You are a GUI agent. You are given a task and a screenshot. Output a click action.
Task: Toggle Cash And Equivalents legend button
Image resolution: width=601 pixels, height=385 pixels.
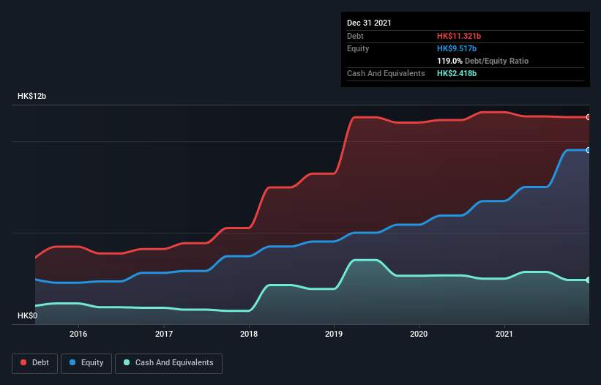pyautogui.click(x=168, y=364)
